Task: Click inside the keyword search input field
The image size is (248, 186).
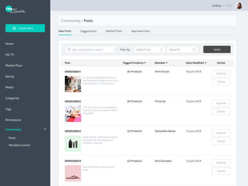Action: [x=90, y=49]
